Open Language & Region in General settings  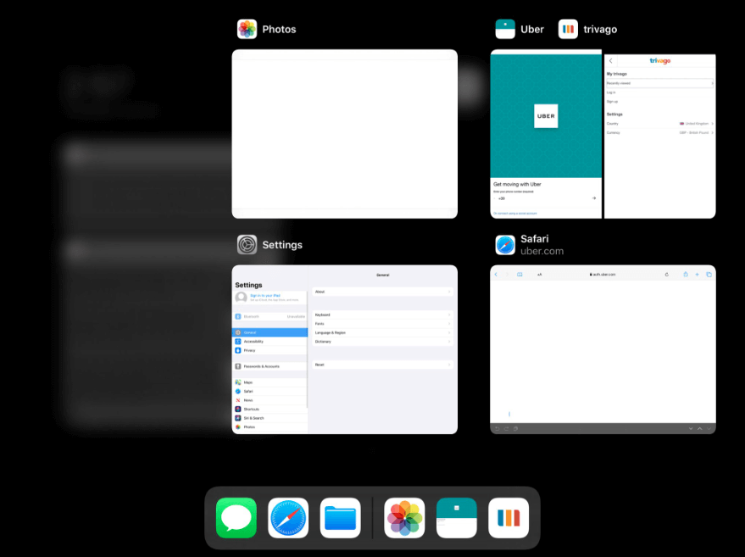pos(382,332)
